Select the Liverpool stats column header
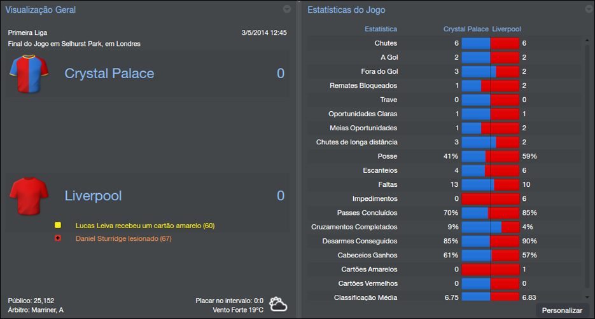 [x=506, y=29]
